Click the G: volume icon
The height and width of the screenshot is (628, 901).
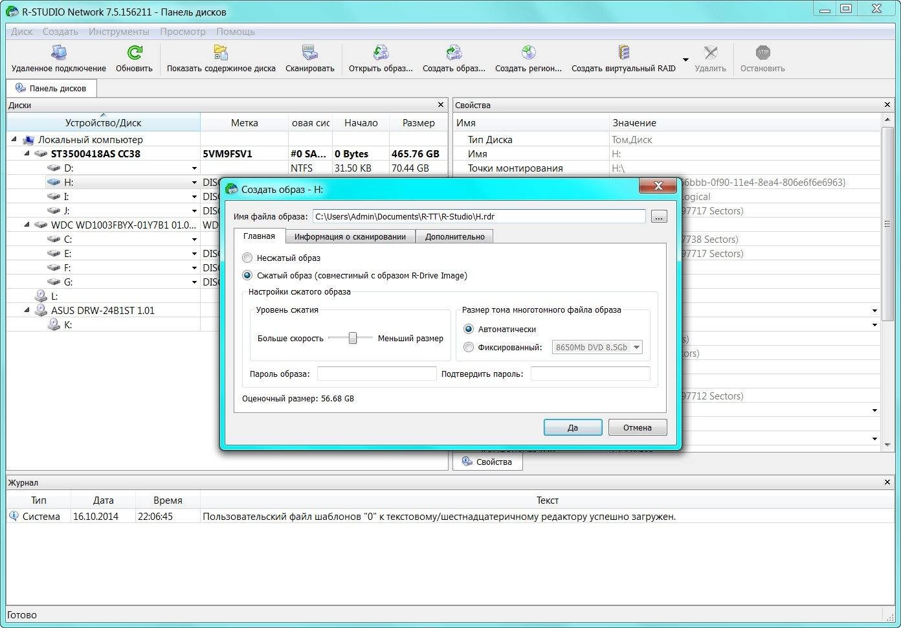54,282
